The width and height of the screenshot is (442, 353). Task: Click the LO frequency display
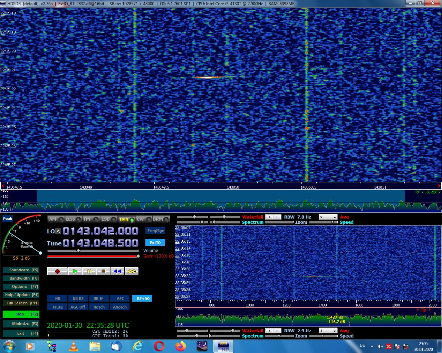click(x=100, y=231)
